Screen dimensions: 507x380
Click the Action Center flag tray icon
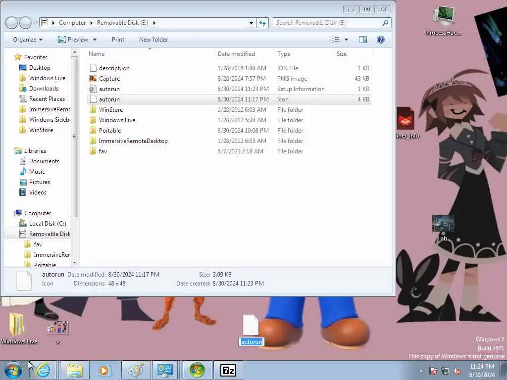(x=433, y=371)
